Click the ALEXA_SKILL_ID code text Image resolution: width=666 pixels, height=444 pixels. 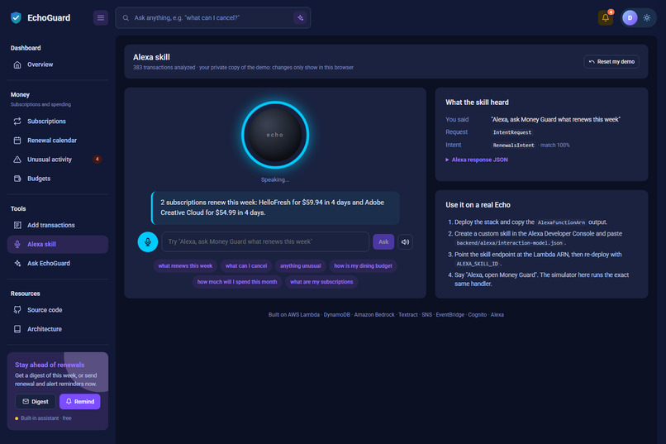477,264
